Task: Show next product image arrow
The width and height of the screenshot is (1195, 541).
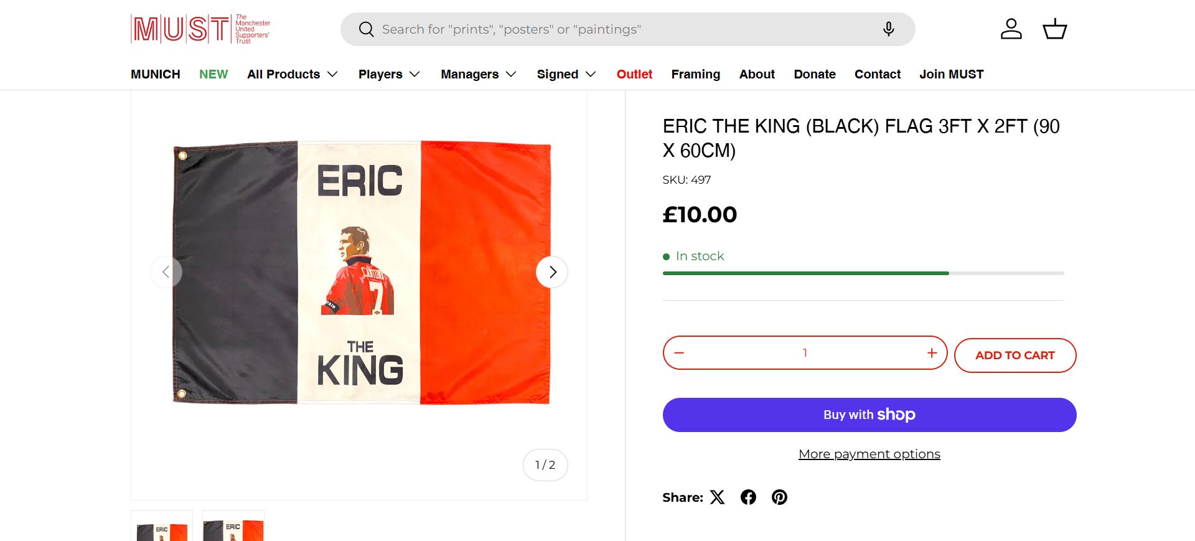Action: coord(552,272)
